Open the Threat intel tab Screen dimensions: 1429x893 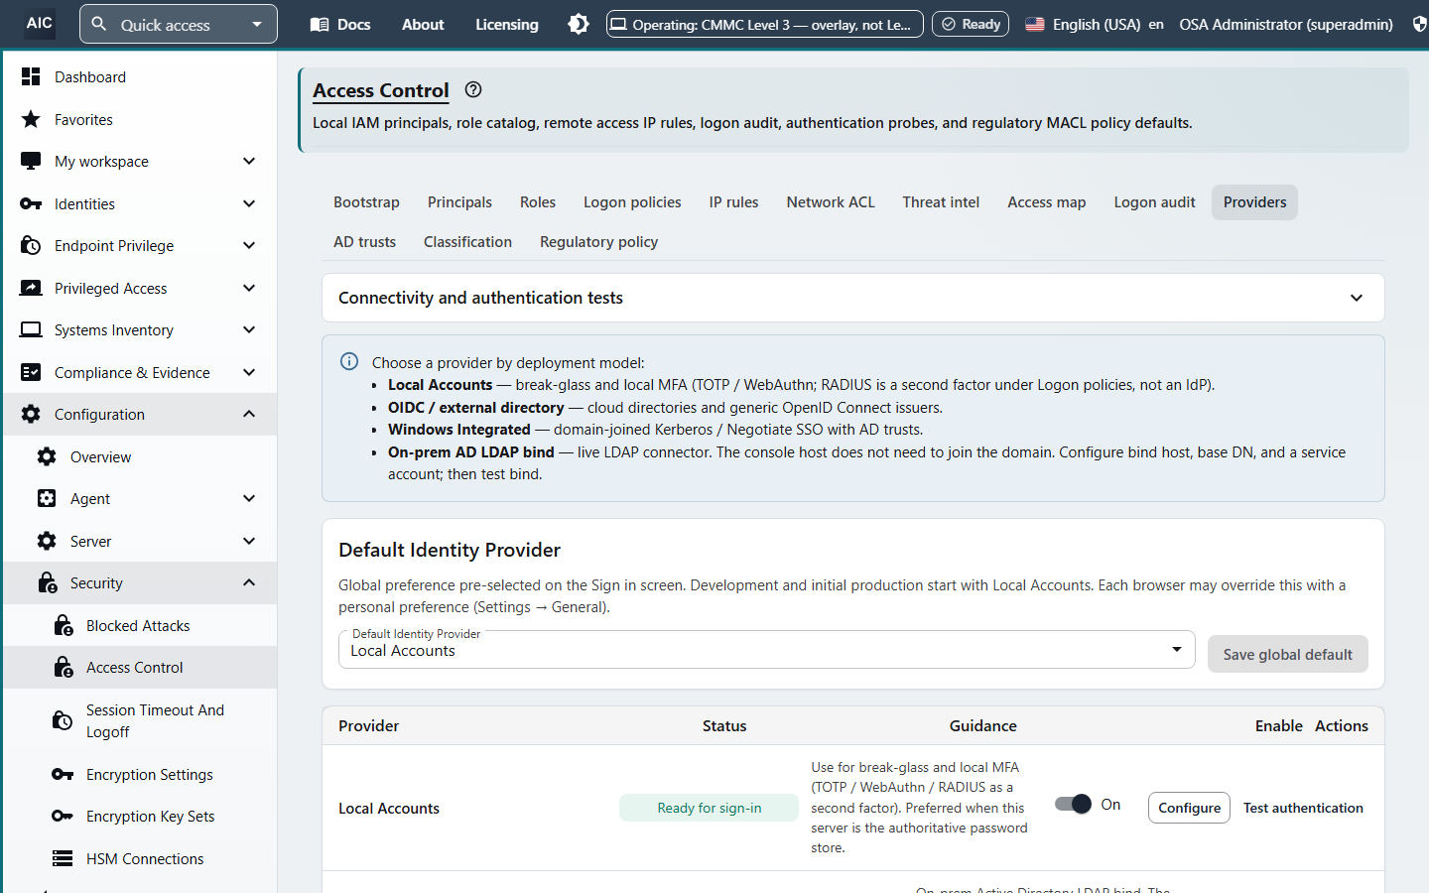941,202
